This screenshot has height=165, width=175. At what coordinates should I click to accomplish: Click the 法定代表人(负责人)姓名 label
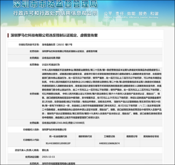click(27, 150)
